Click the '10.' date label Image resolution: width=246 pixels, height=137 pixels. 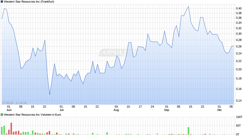tap(128, 107)
